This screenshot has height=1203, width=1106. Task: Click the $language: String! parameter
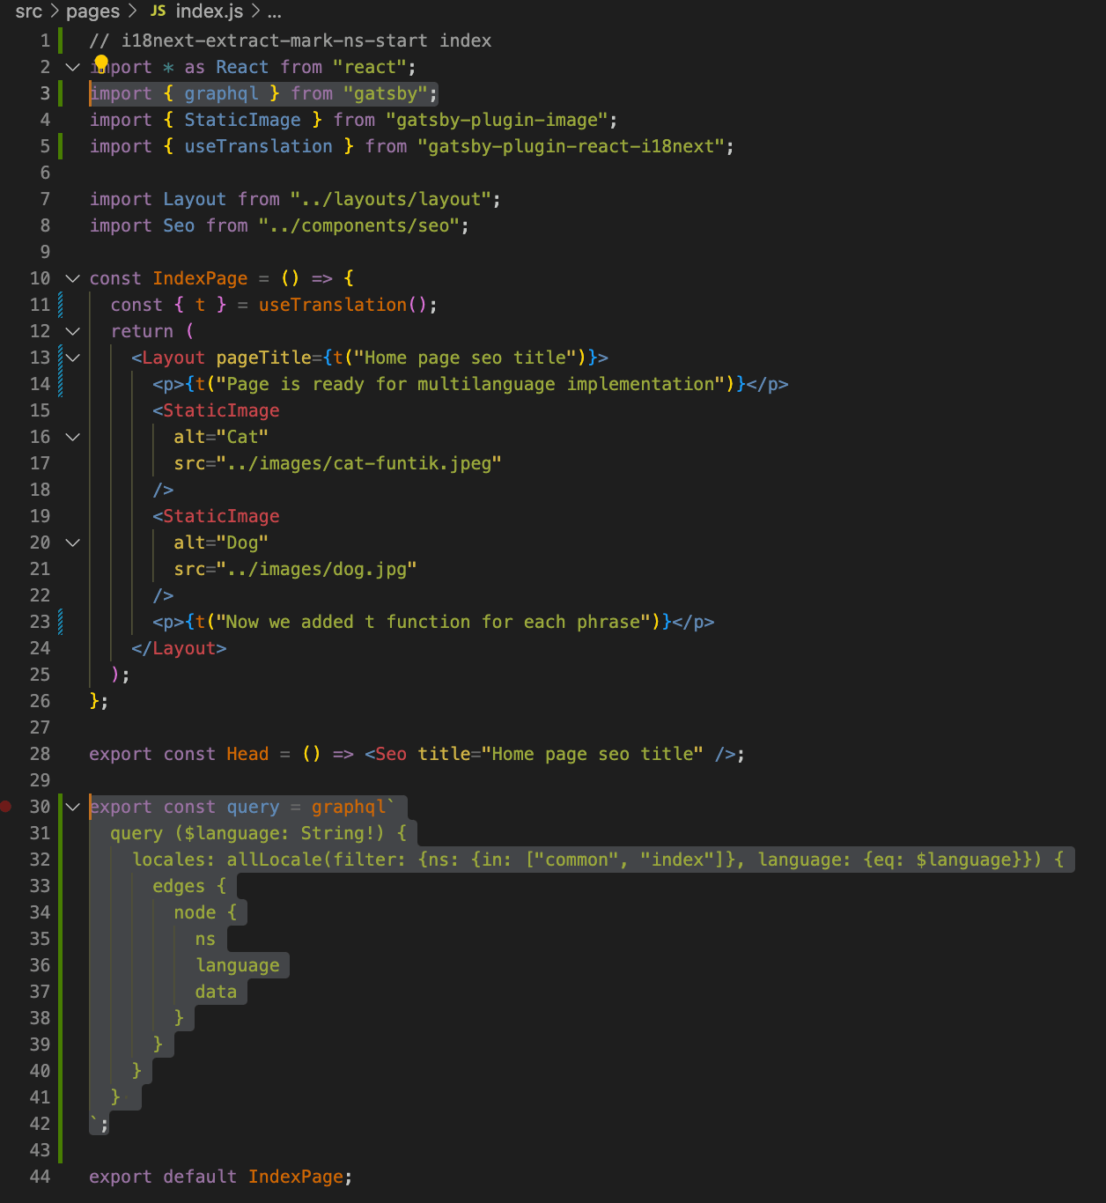point(280,833)
